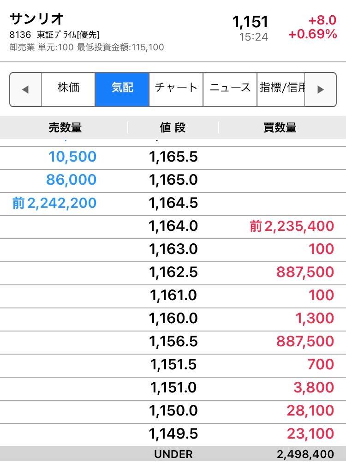Select sell quantity 前2,242,200
This screenshot has width=346, height=470.
(54, 203)
